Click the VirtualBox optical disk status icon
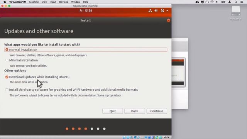 point(128,137)
